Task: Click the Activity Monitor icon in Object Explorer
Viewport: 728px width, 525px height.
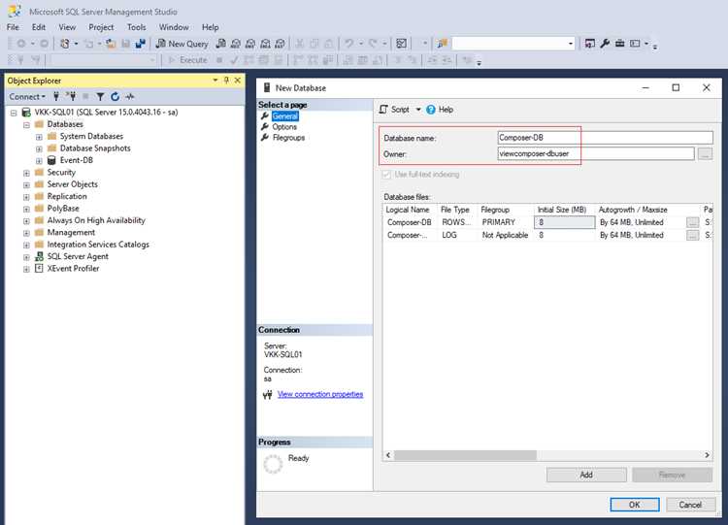Action: click(130, 96)
